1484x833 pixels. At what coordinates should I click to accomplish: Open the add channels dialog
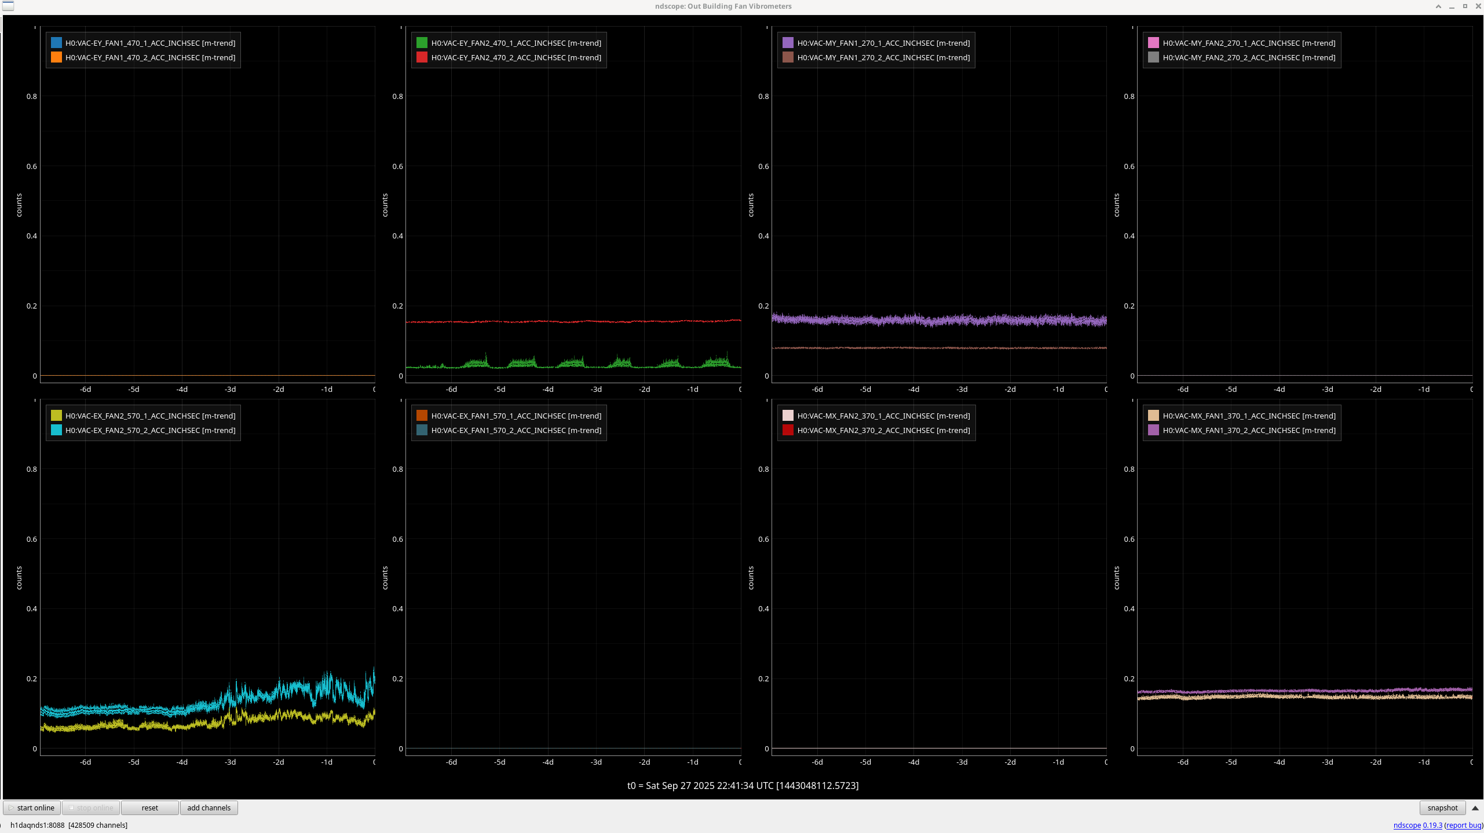click(x=209, y=808)
